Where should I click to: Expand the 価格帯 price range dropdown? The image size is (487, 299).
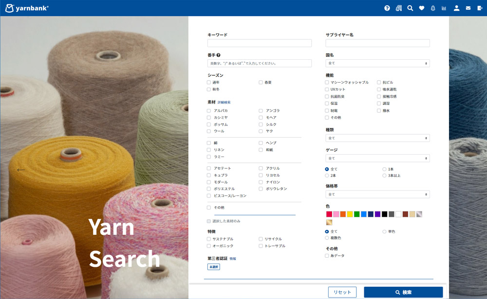click(x=377, y=194)
